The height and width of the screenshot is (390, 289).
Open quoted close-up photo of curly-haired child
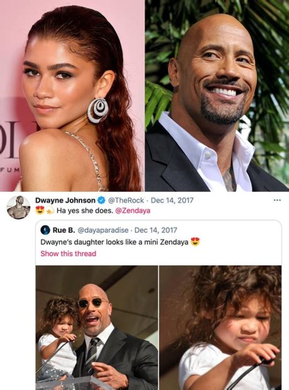click(220, 328)
